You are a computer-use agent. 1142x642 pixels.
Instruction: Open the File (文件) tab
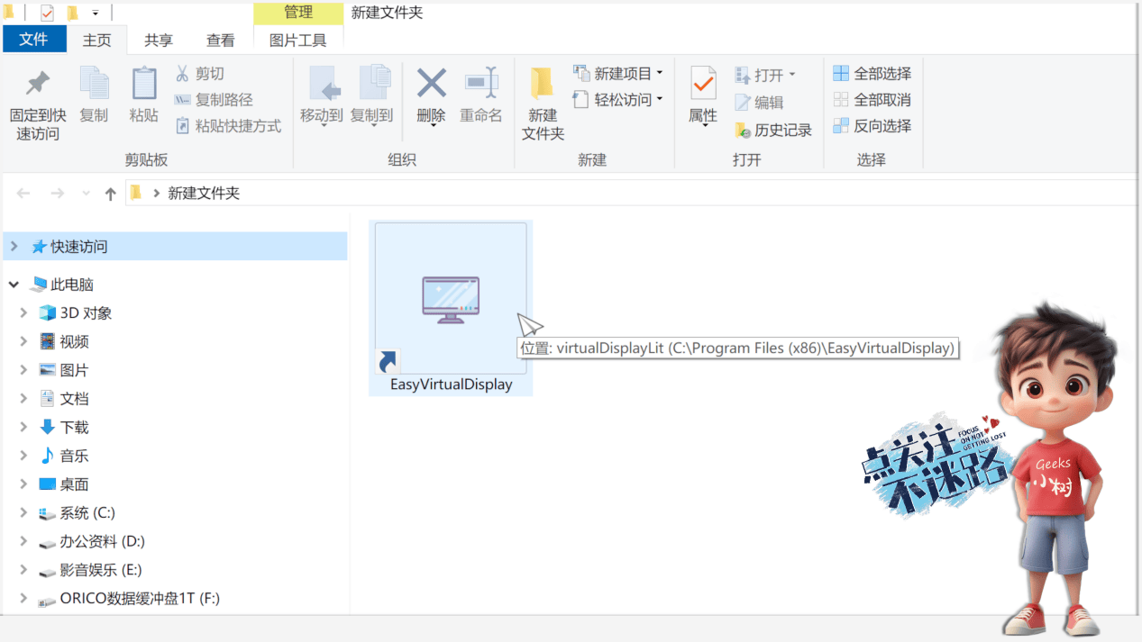(x=33, y=40)
